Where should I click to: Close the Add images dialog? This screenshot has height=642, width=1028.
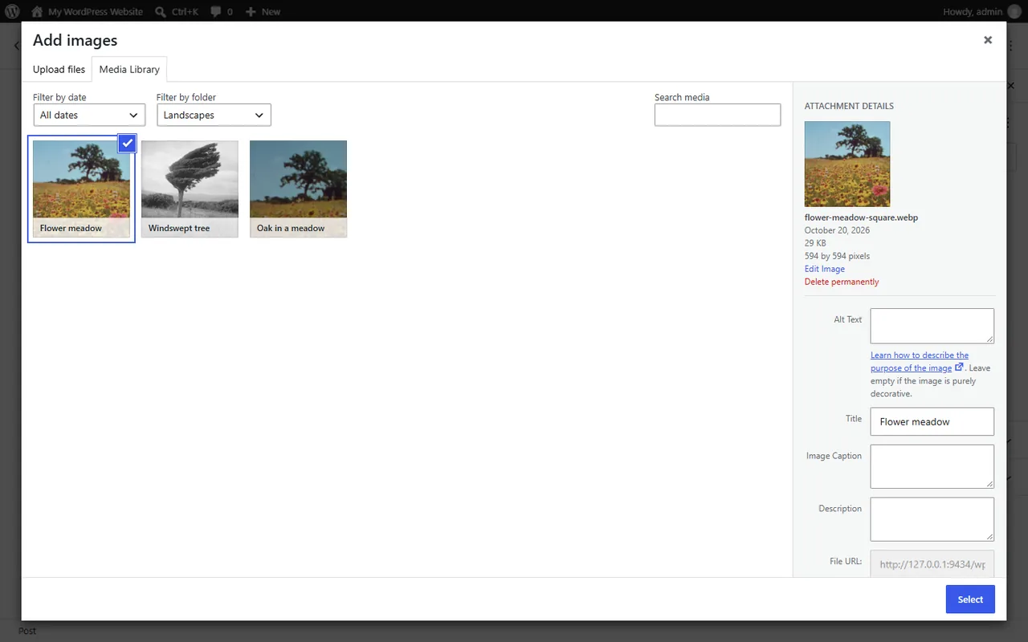tap(988, 39)
